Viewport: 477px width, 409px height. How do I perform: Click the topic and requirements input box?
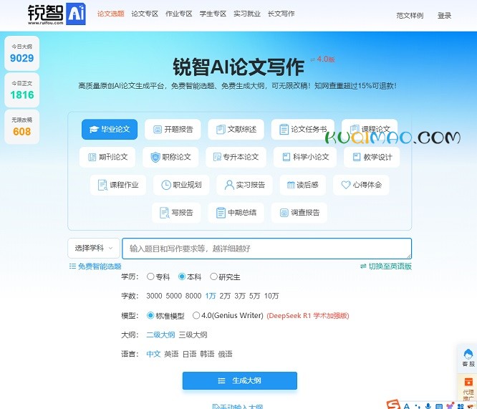[267, 249]
